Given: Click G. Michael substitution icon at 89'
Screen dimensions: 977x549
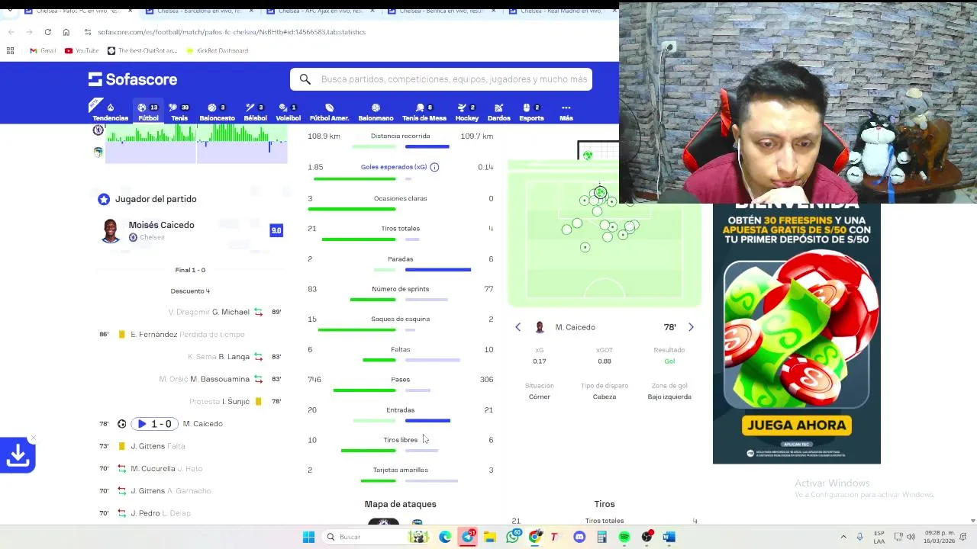Looking at the screenshot, I should pos(258,312).
